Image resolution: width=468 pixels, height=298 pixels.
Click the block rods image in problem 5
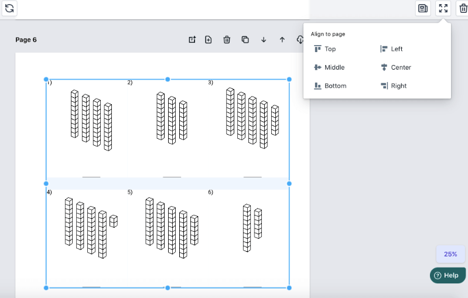pyautogui.click(x=172, y=228)
